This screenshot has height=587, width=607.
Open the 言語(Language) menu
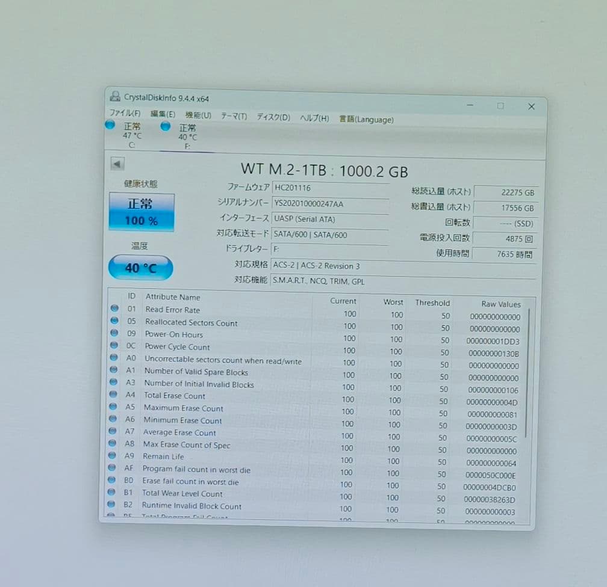tap(366, 120)
